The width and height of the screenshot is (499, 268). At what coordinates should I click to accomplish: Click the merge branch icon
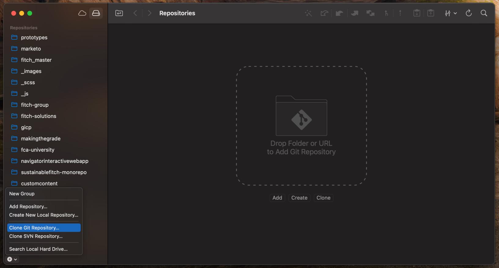tap(386, 13)
